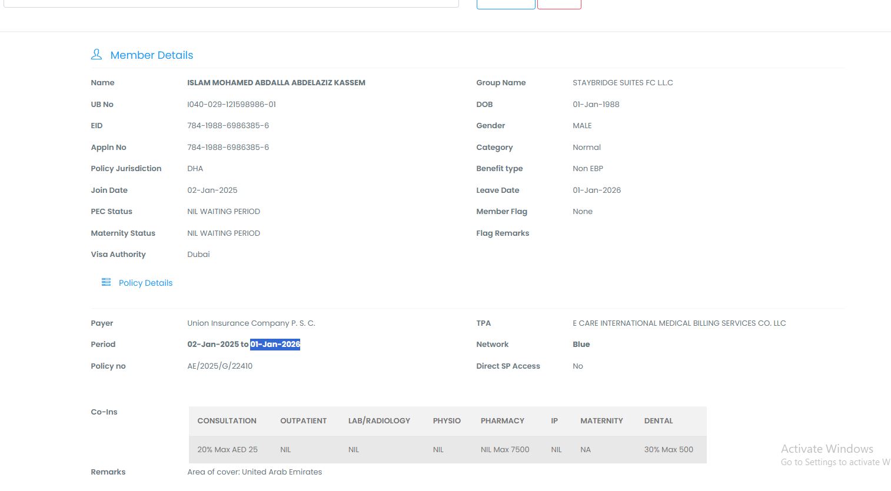891x491 pixels.
Task: Click the UB No value I040-029-121598986-01
Action: [231, 105]
